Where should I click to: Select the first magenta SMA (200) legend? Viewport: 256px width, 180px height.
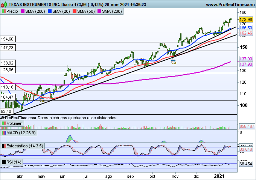pyautogui.click(x=33, y=11)
